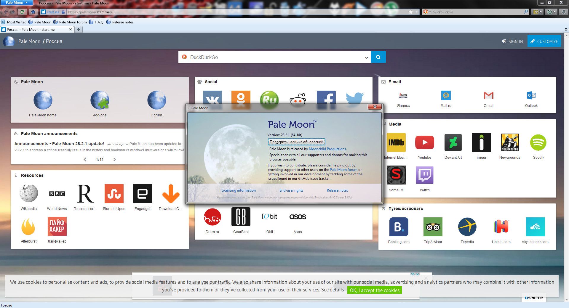Open the Outlook icon
Image resolution: width=569 pixels, height=308 pixels.
531,95
